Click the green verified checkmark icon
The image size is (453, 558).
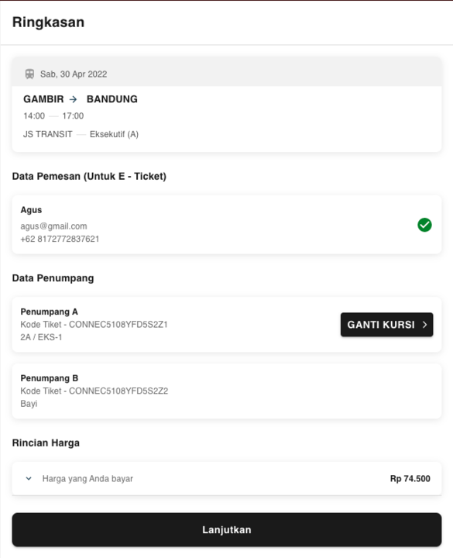(x=424, y=225)
